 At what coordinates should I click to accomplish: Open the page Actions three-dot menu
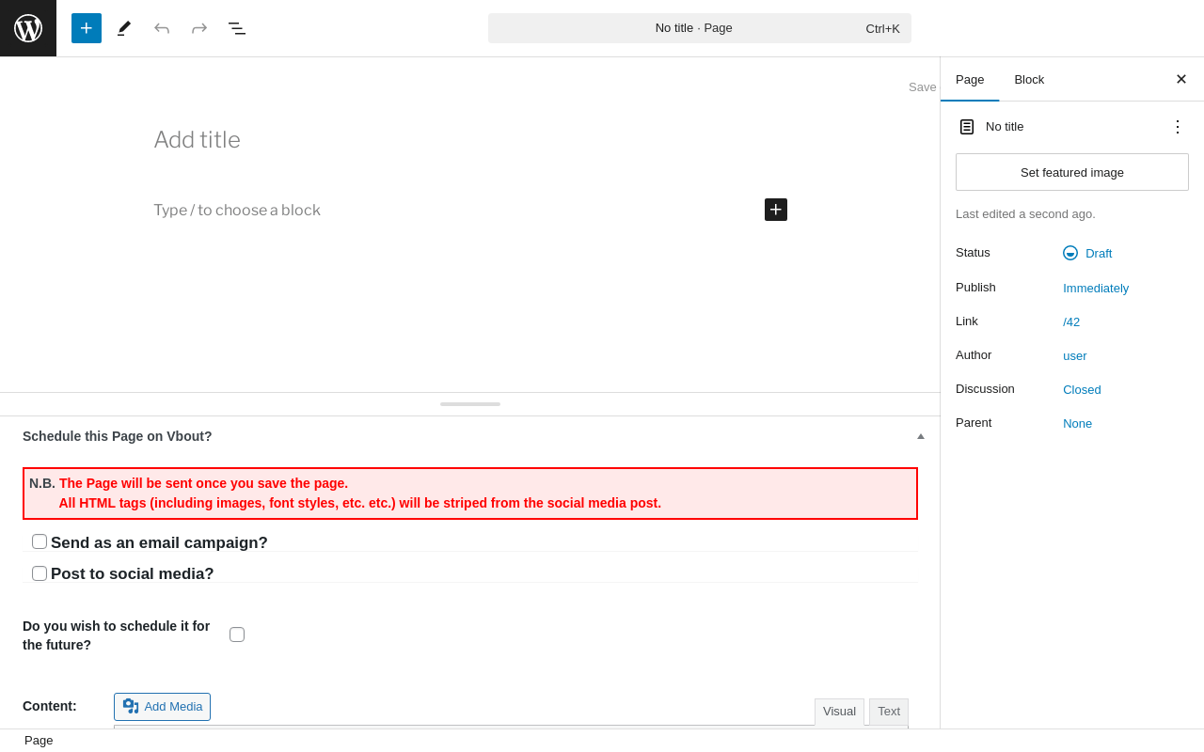(x=1178, y=126)
